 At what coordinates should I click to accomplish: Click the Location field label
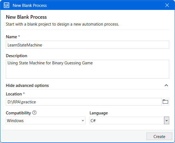[14, 94]
